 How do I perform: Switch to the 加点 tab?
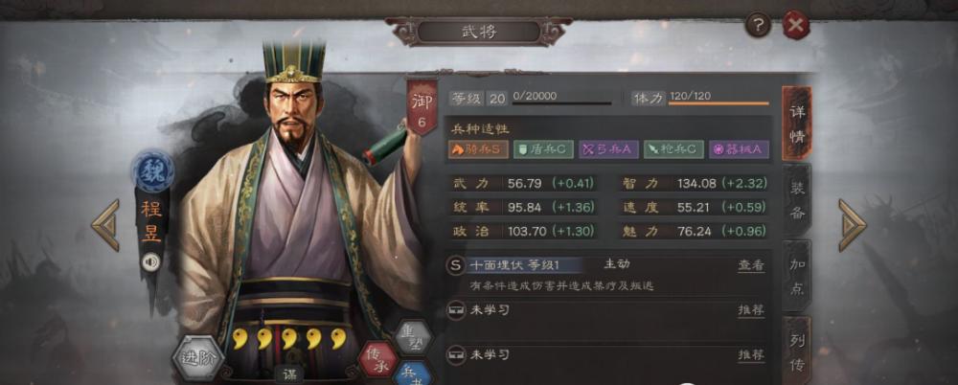797,276
